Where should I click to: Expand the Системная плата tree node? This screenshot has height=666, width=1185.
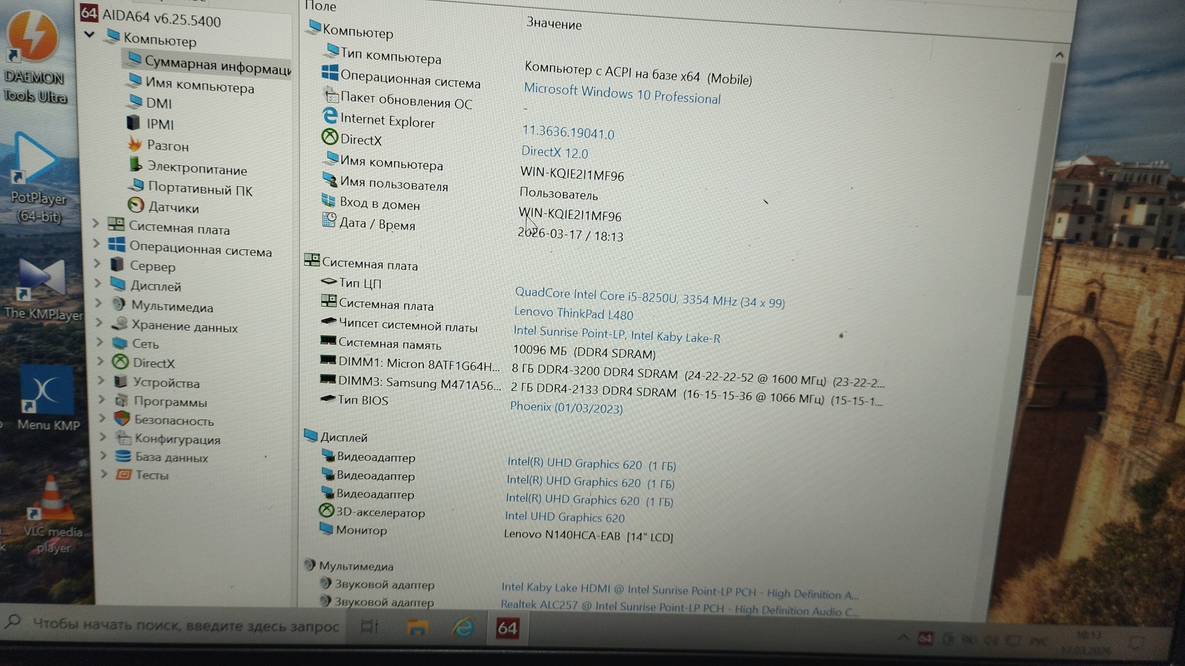96,223
